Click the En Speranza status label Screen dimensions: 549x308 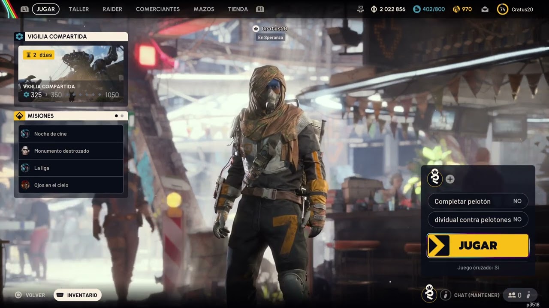click(x=271, y=37)
